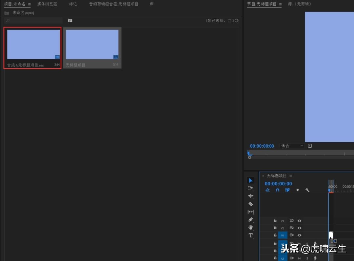
Task: Add a marker using the marker icon
Action: pyautogui.click(x=297, y=190)
